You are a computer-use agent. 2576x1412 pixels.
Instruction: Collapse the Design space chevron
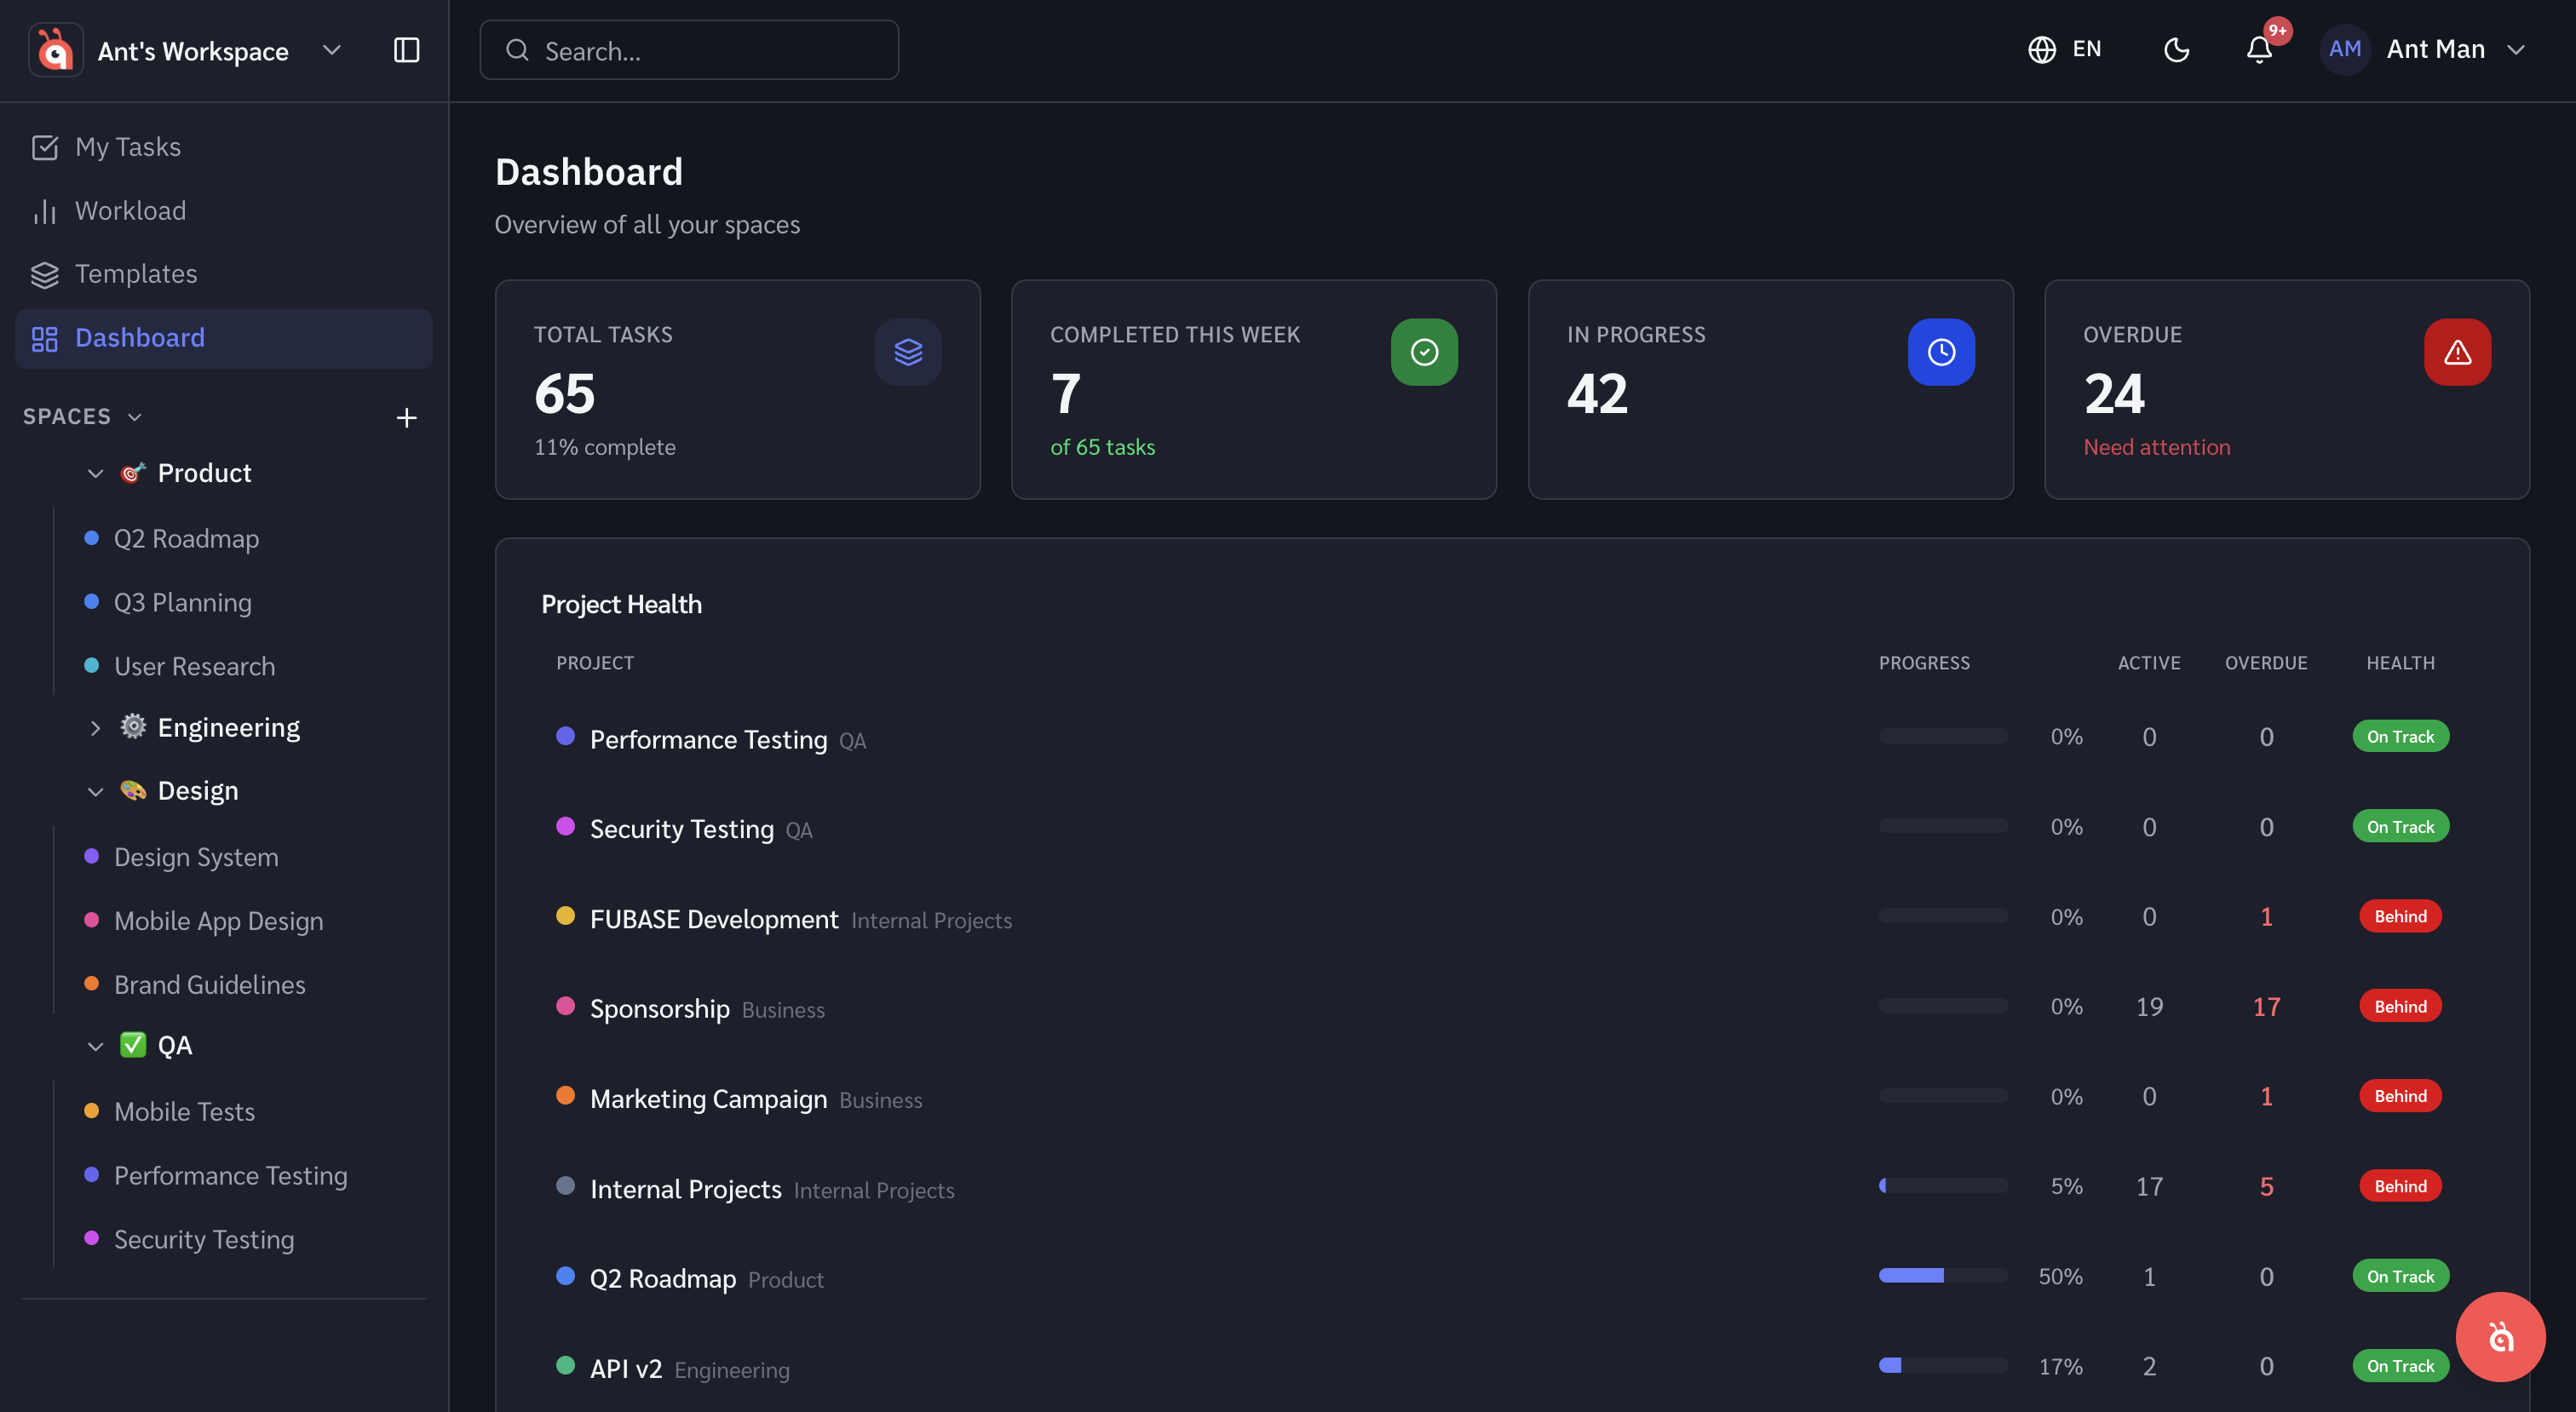pyautogui.click(x=96, y=792)
